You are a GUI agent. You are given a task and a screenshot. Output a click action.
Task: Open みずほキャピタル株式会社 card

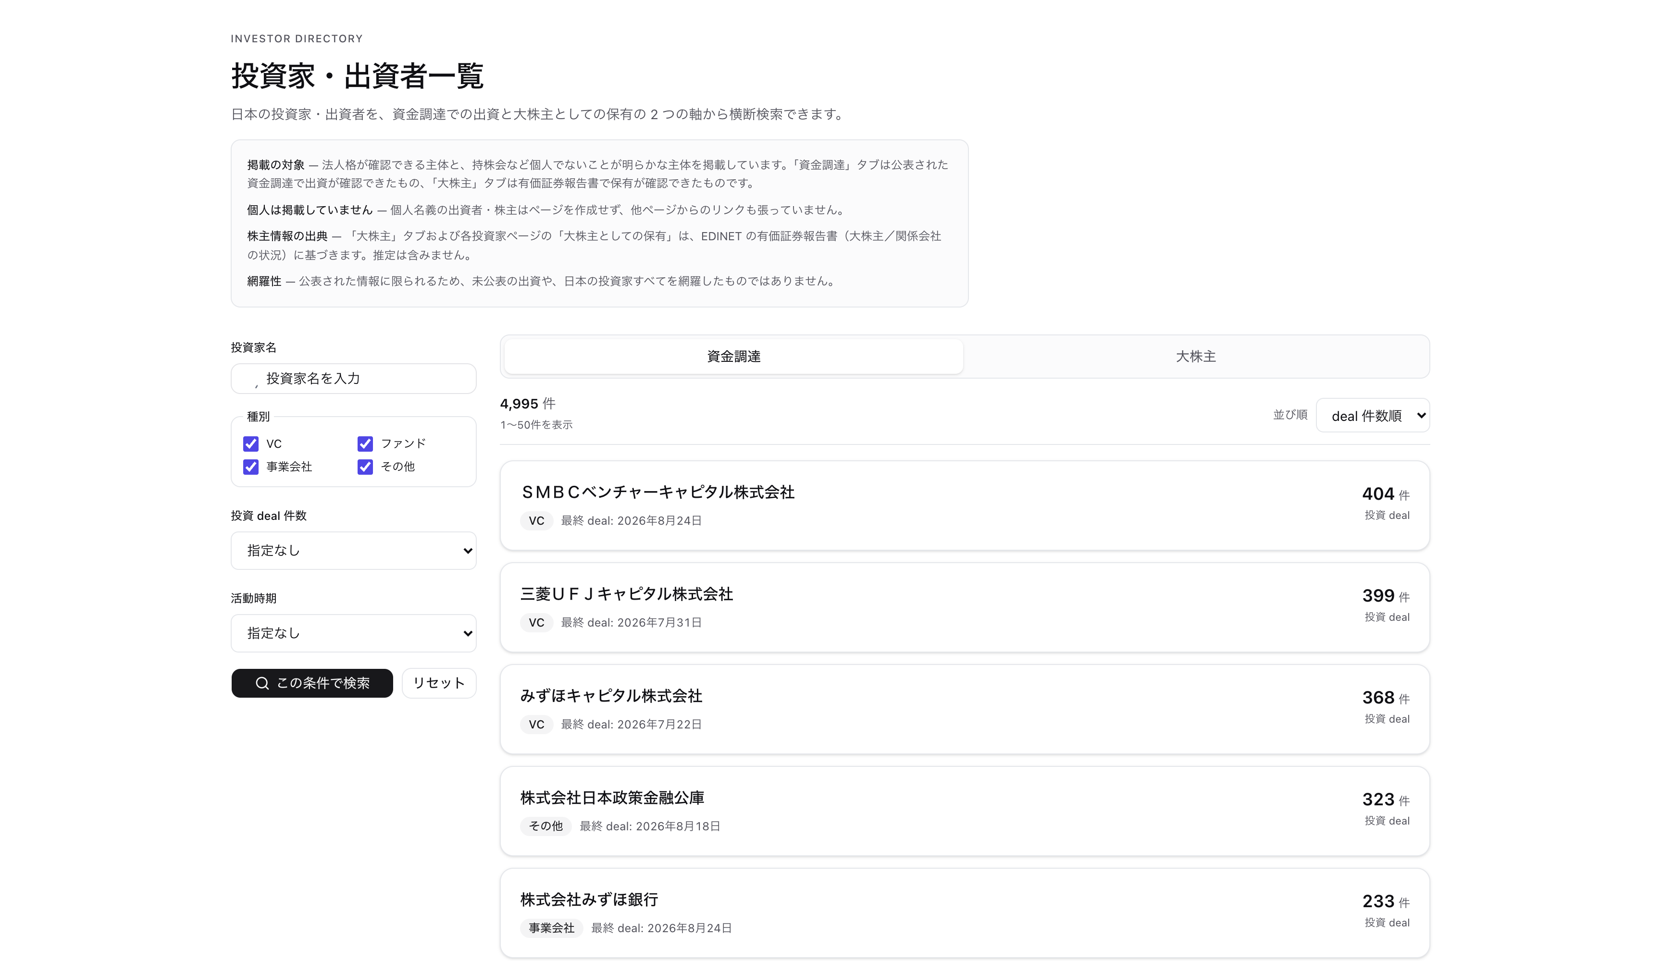964,709
